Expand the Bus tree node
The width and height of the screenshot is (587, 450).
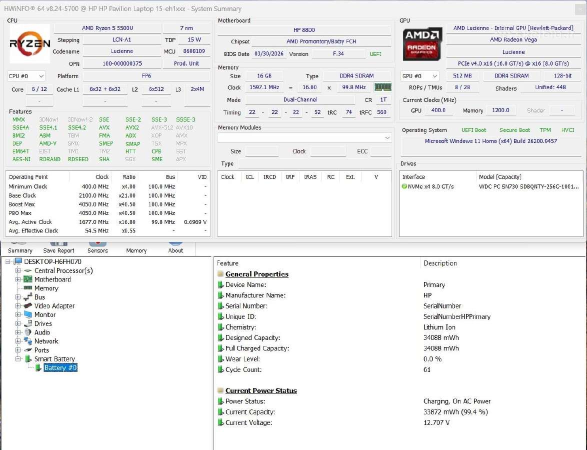point(17,297)
